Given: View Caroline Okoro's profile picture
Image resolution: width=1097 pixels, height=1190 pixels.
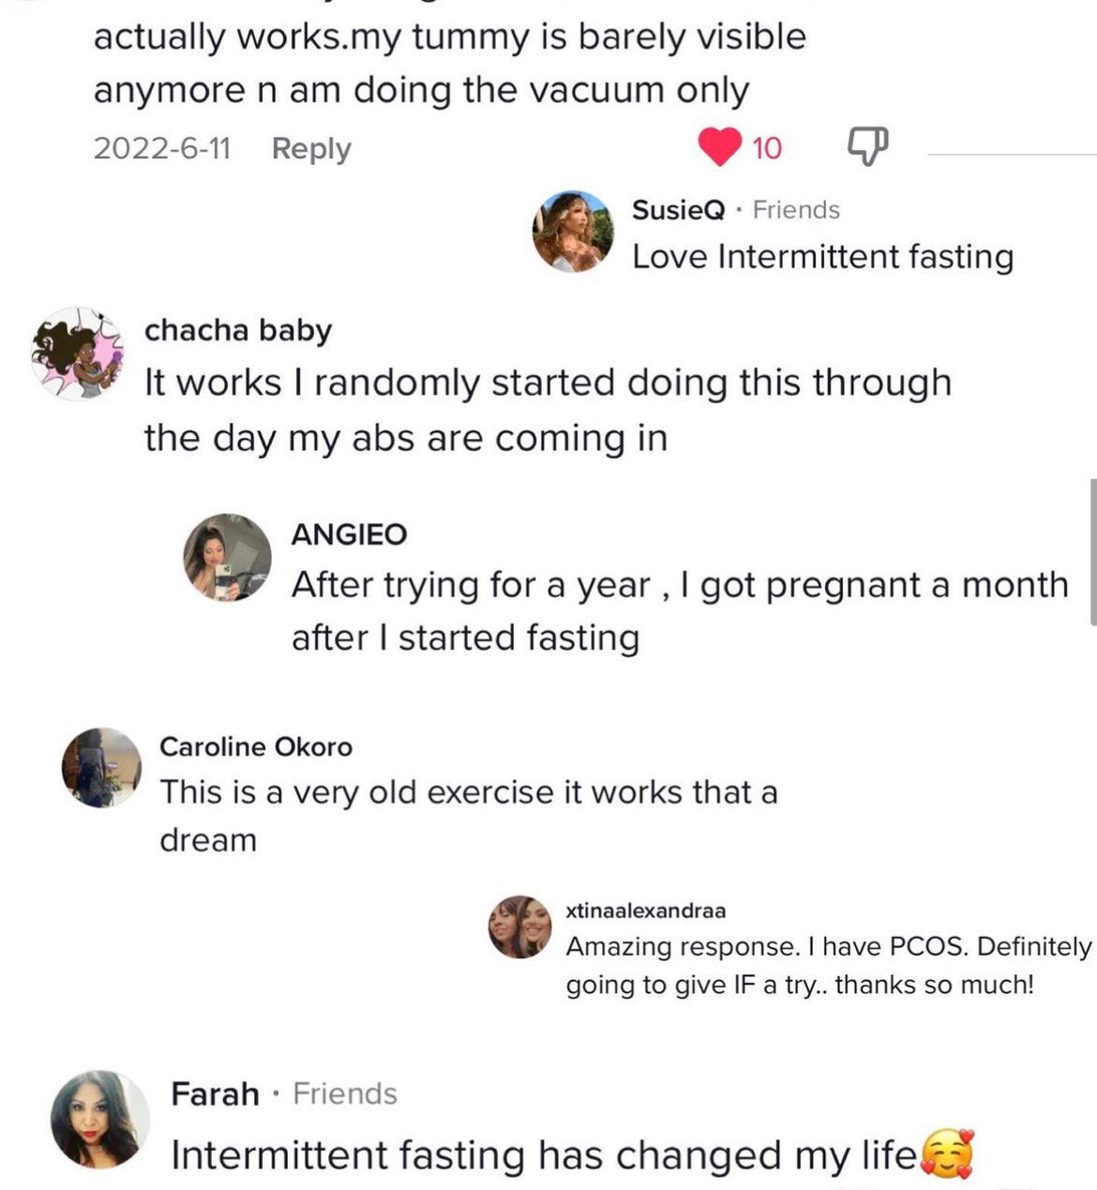Looking at the screenshot, I should (101, 766).
